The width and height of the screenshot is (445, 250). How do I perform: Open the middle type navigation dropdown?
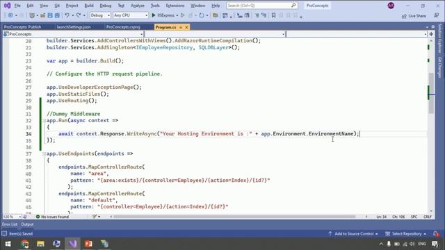tap(215, 34)
